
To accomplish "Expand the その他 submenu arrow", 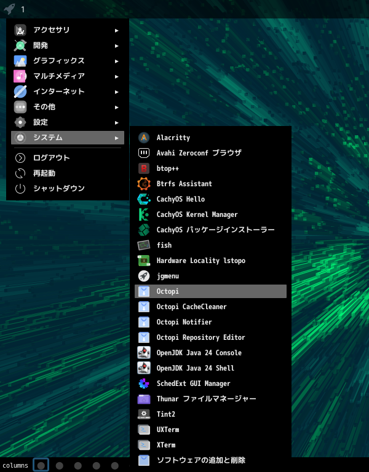I will (x=117, y=107).
